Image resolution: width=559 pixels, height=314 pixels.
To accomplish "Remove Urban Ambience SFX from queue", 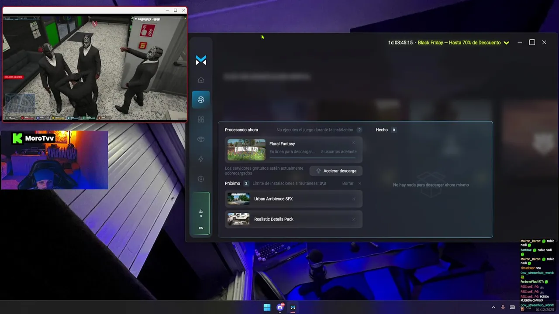I will [x=354, y=199].
